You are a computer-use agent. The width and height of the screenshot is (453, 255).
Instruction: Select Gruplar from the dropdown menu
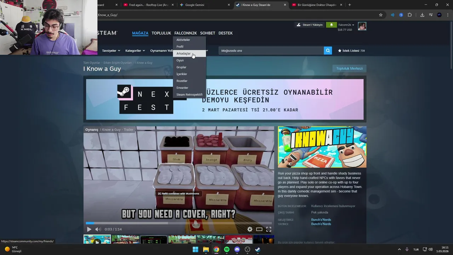(x=189, y=67)
